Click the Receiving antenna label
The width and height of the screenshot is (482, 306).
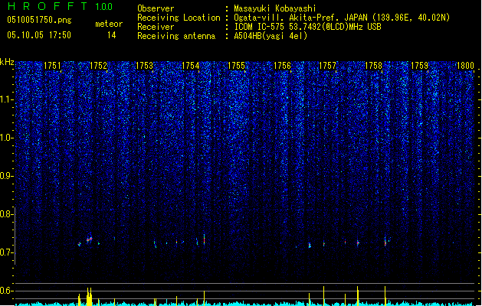176,36
